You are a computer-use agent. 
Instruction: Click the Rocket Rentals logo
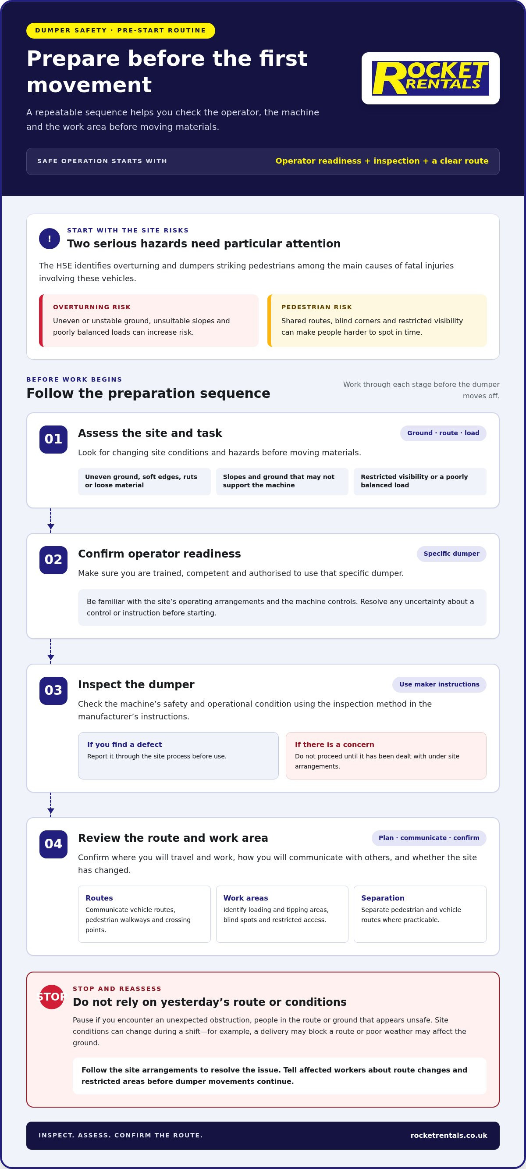pos(430,78)
